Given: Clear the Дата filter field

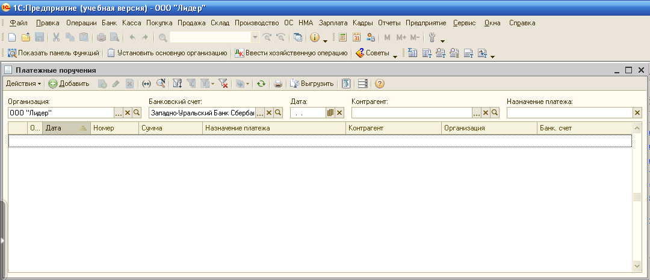Looking at the screenshot, I should tap(339, 112).
